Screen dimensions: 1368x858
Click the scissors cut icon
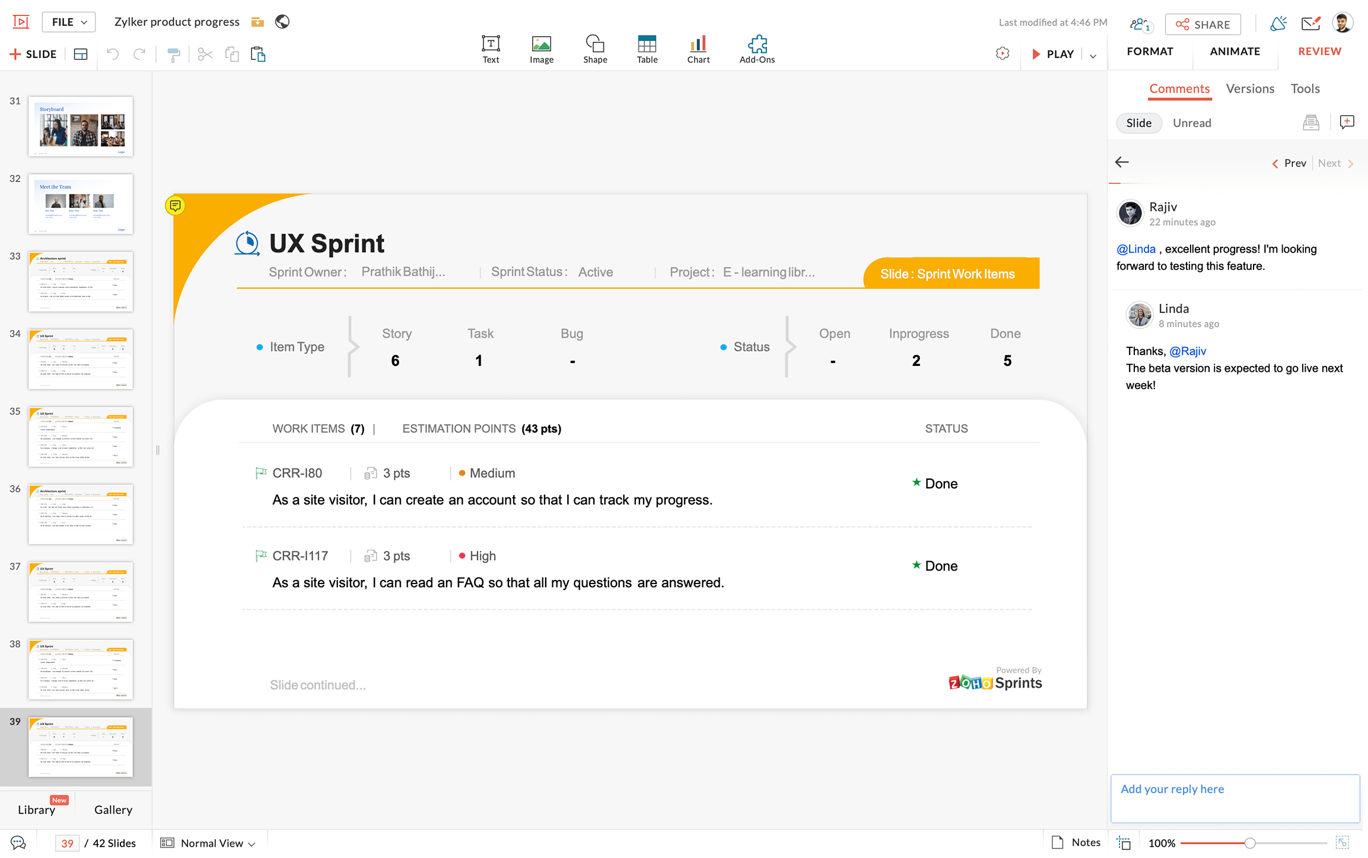pyautogui.click(x=205, y=55)
